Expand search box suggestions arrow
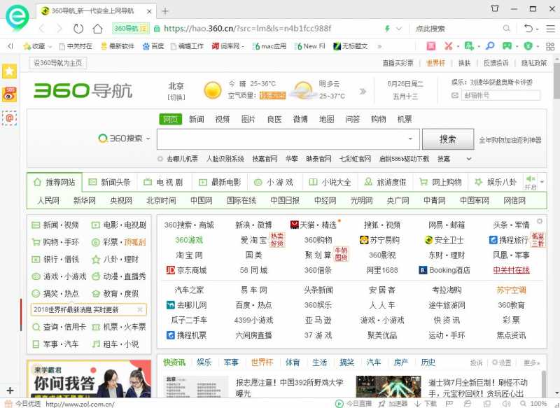560x408 pixels. click(410, 139)
